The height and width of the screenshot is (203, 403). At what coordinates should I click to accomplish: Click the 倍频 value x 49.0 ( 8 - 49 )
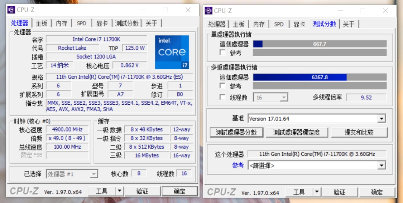67,138
